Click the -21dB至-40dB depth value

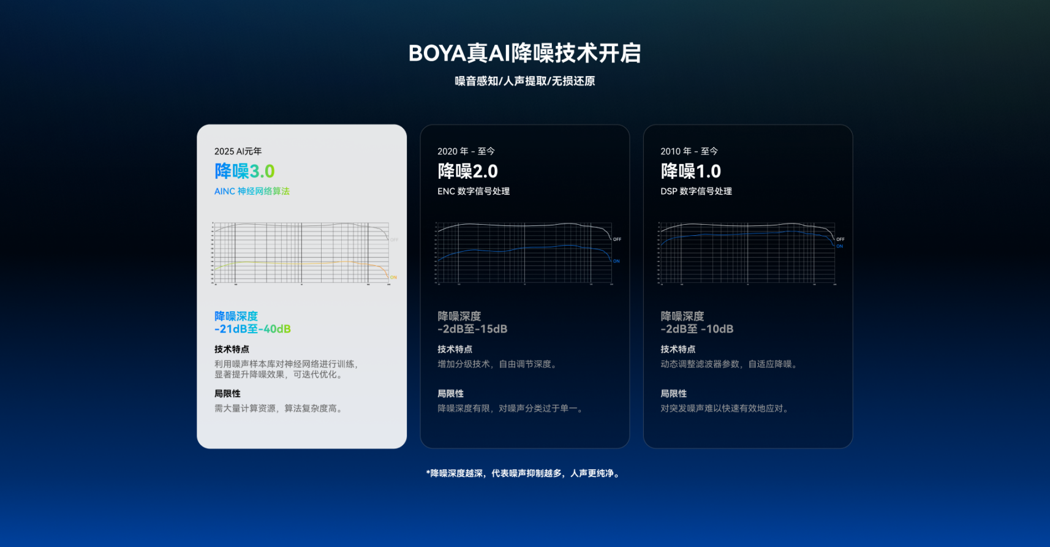[x=252, y=329]
